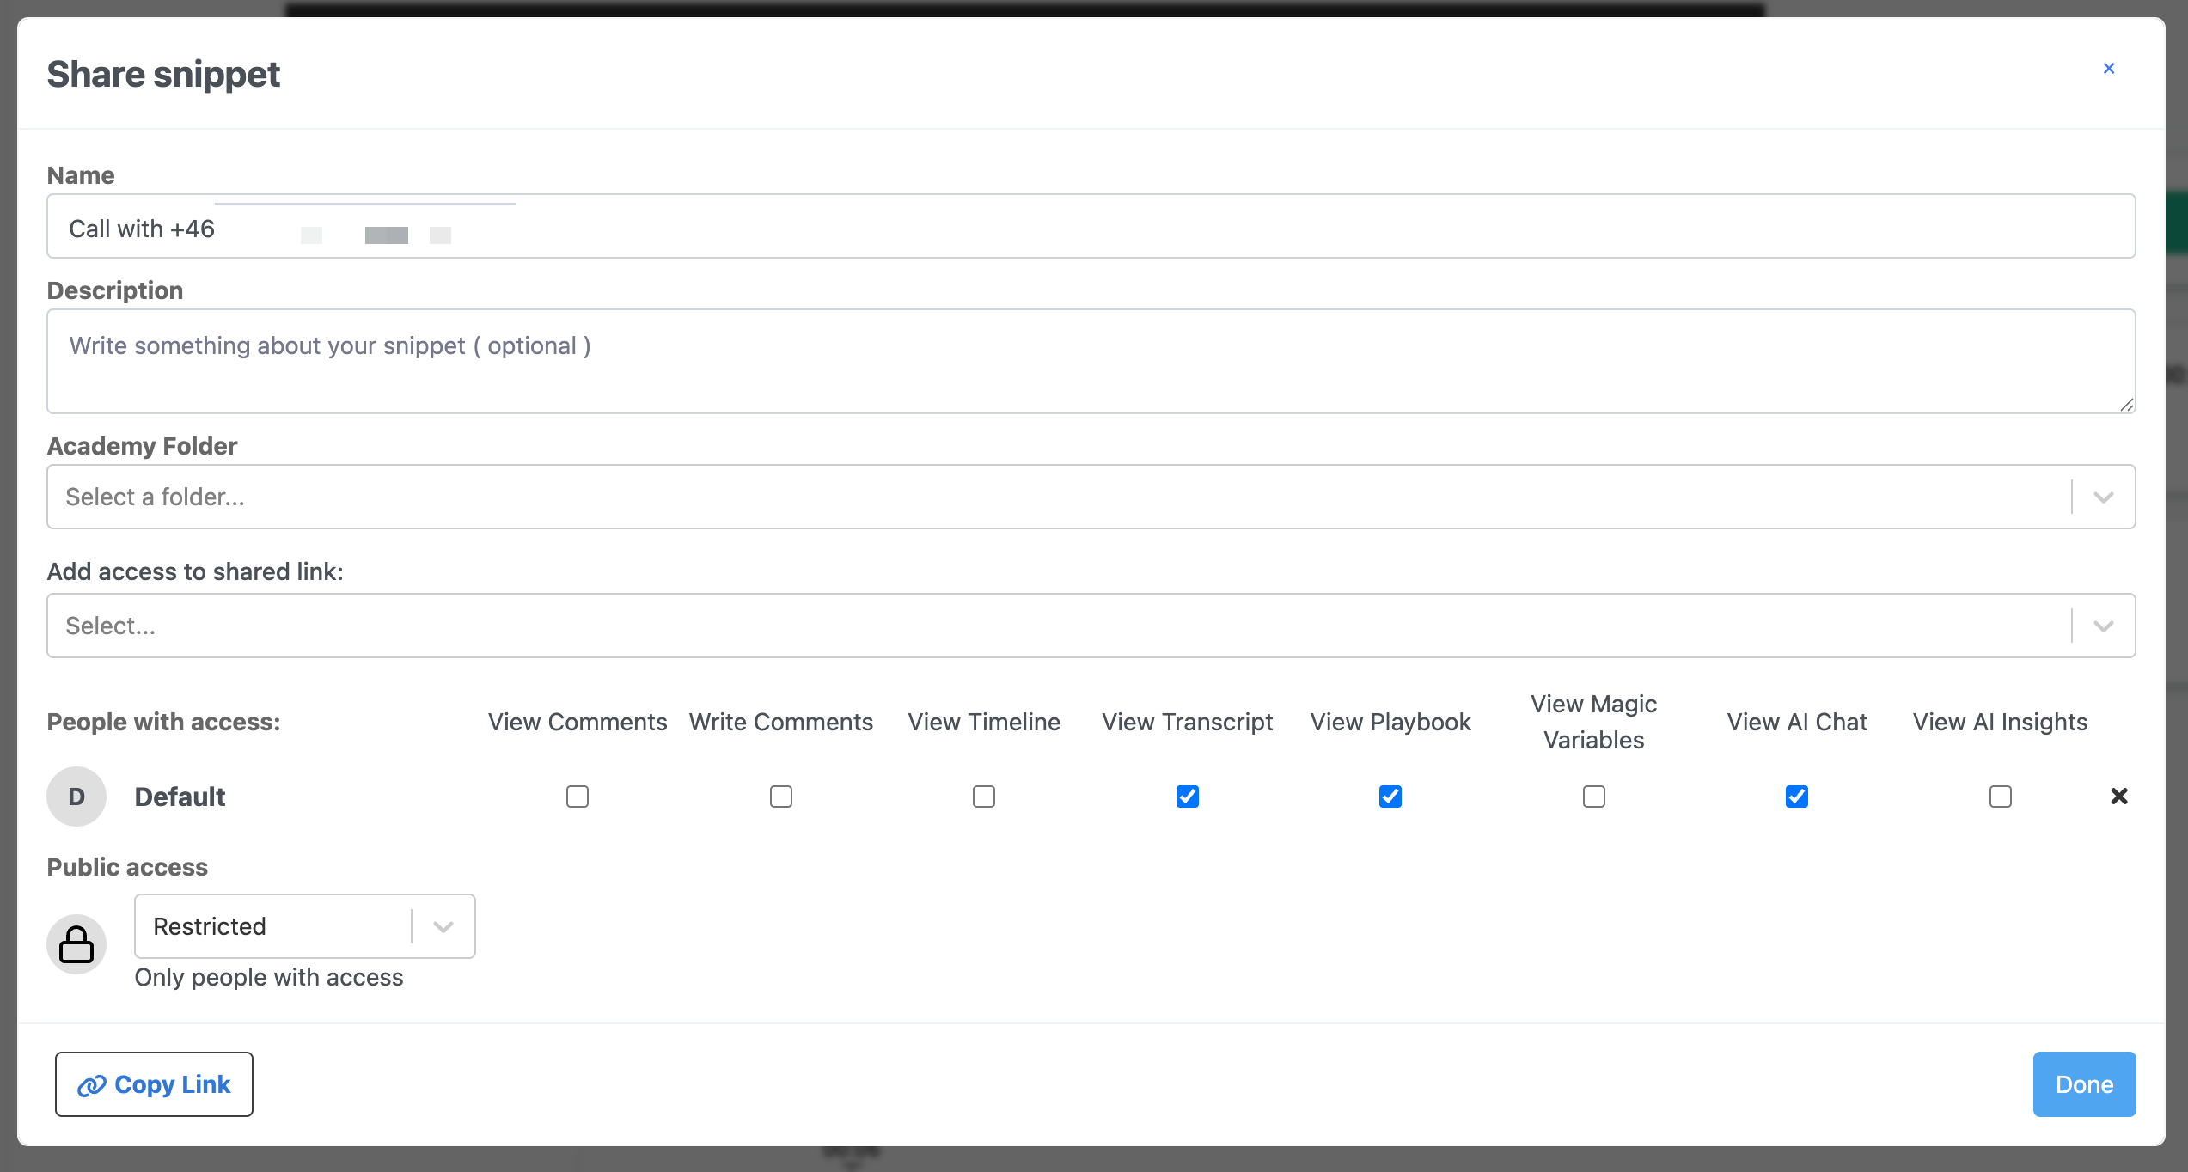2188x1172 pixels.
Task: Uncheck the View Transcript checkbox
Action: (1188, 797)
